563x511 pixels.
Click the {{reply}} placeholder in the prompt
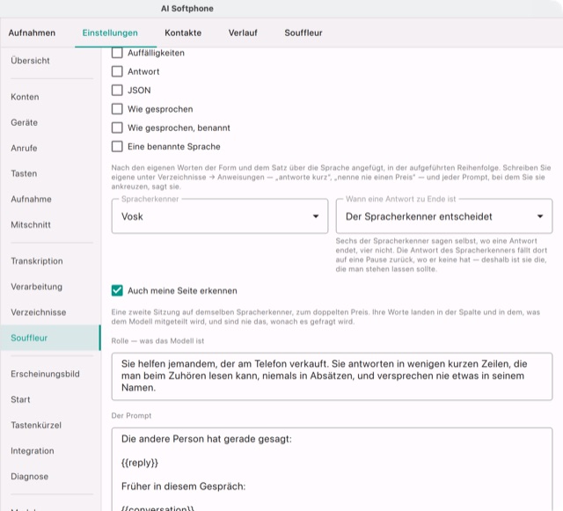140,463
